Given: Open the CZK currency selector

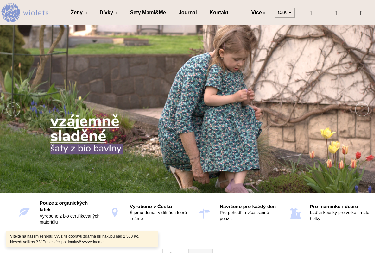Looking at the screenshot, I should (284, 13).
